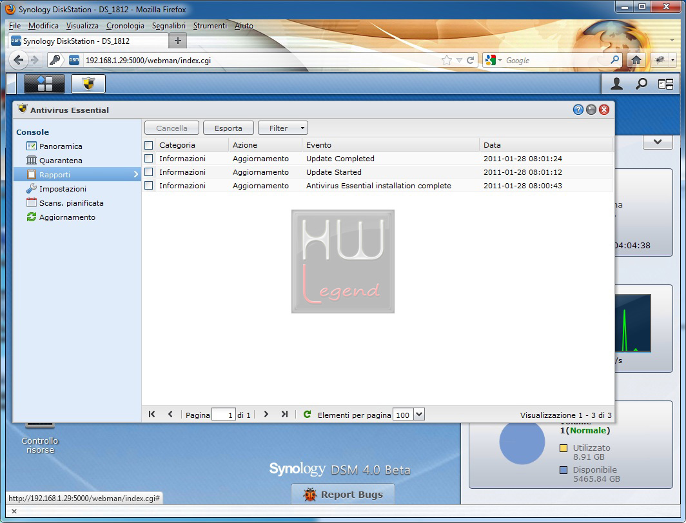Open the Segnalibri menu
Viewport: 686px width, 523px height.
(169, 26)
